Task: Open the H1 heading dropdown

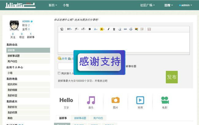Action: pyautogui.click(x=69, y=29)
